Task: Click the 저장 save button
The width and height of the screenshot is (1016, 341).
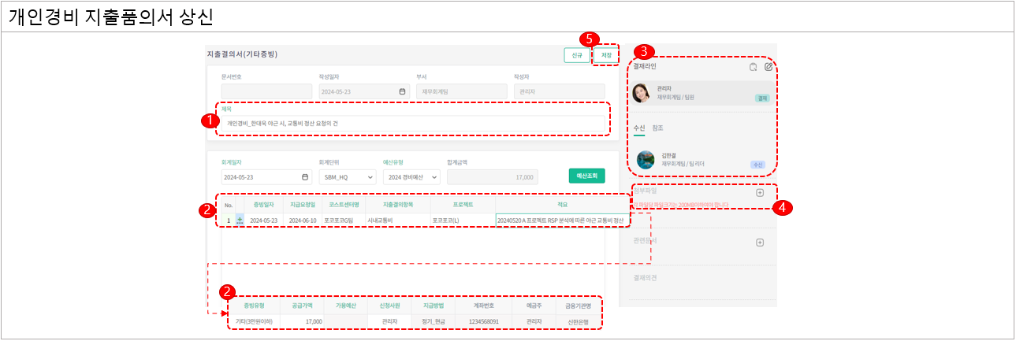Action: pyautogui.click(x=606, y=55)
